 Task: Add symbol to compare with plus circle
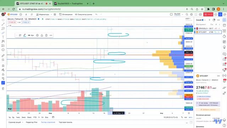21,14
